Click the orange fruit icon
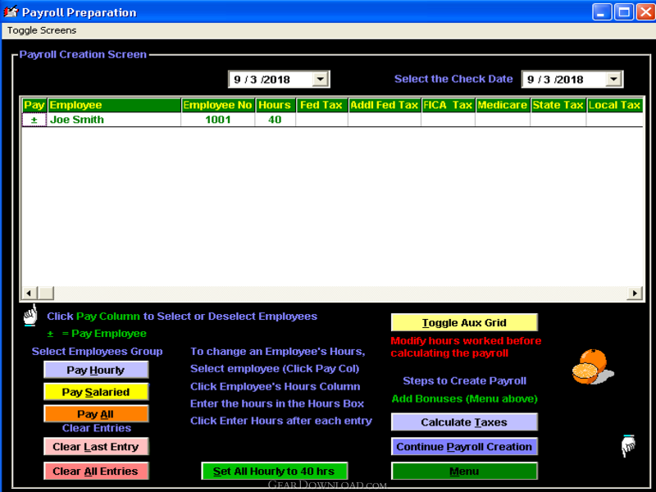 coord(592,367)
